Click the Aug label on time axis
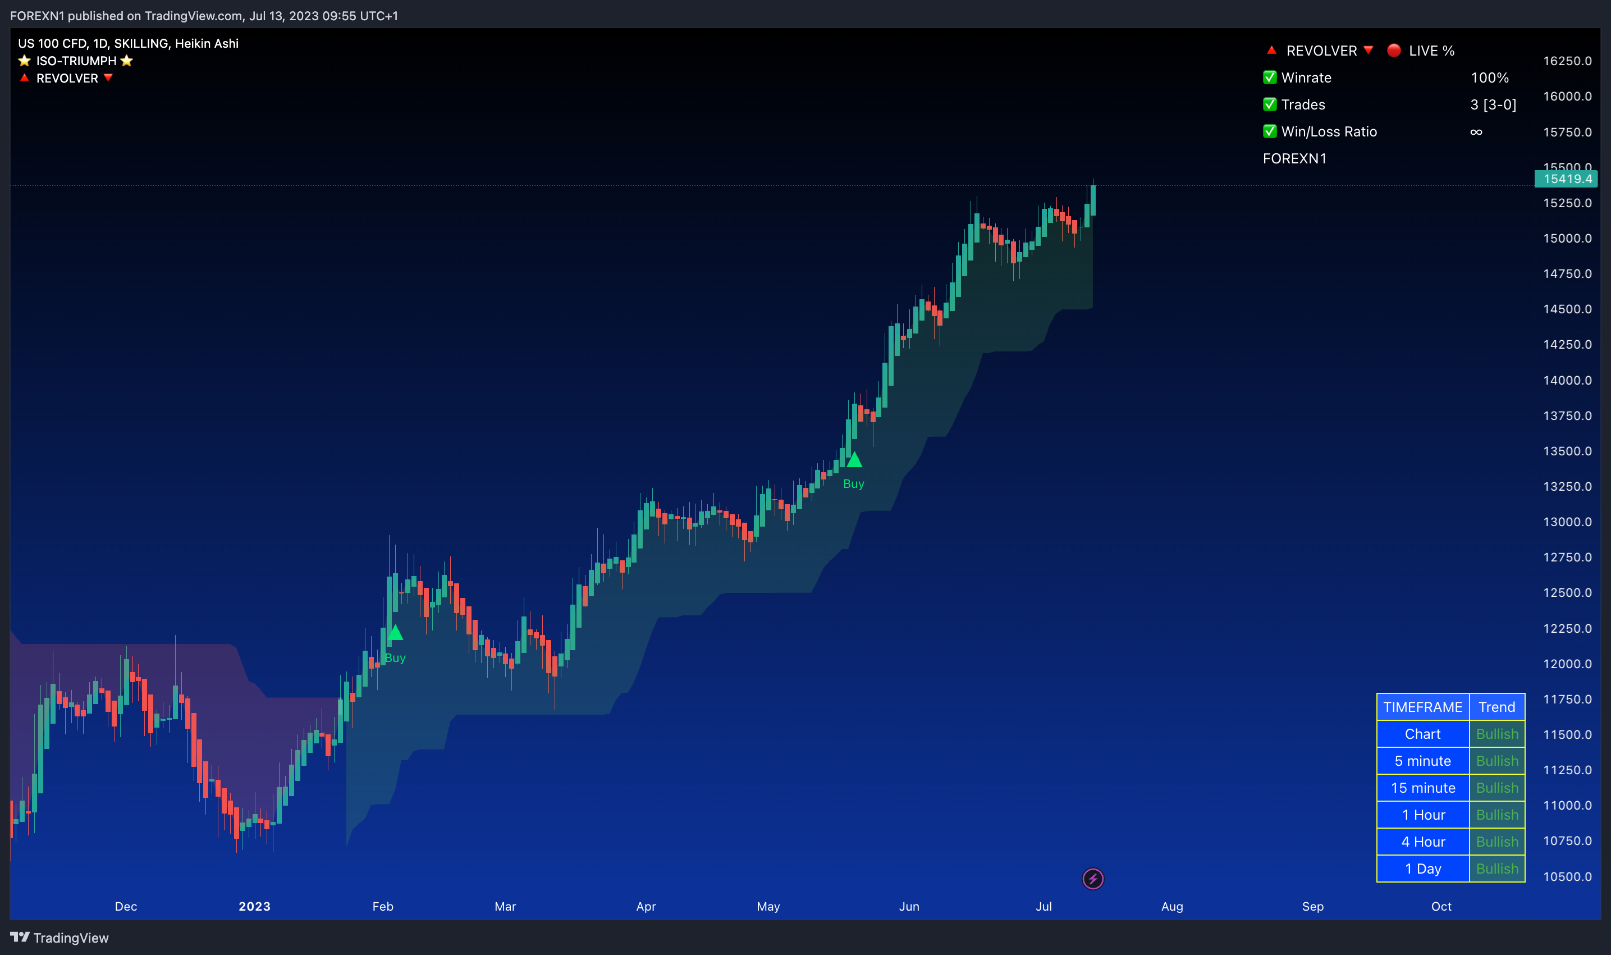 (x=1172, y=906)
